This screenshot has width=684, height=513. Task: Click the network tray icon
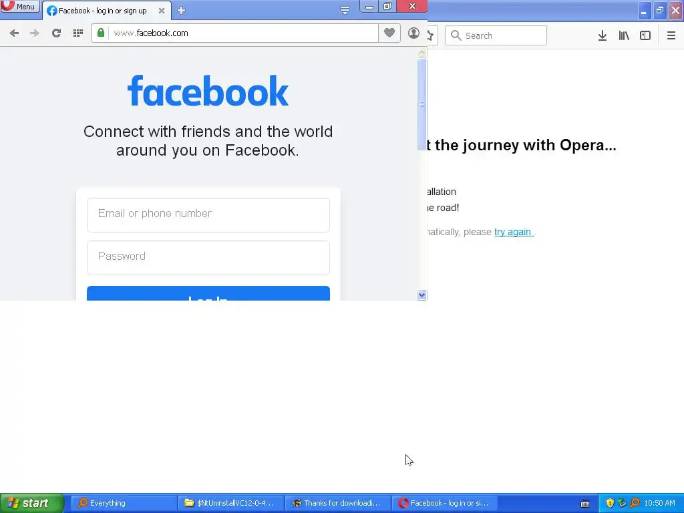[x=622, y=504]
